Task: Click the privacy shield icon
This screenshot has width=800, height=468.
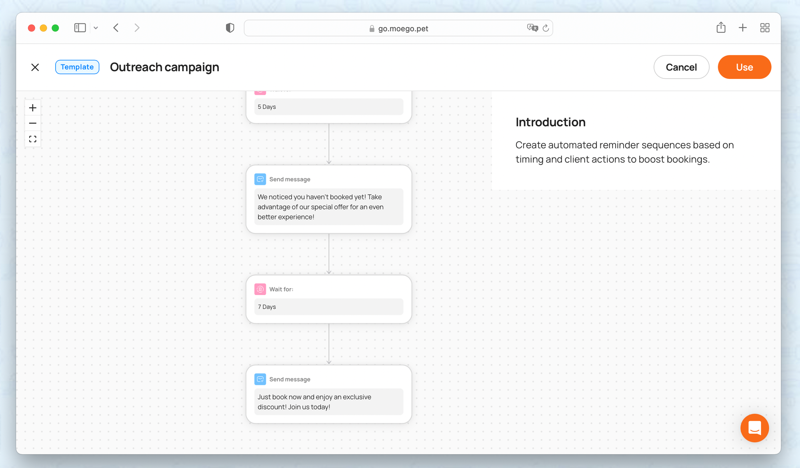Action: pyautogui.click(x=230, y=28)
